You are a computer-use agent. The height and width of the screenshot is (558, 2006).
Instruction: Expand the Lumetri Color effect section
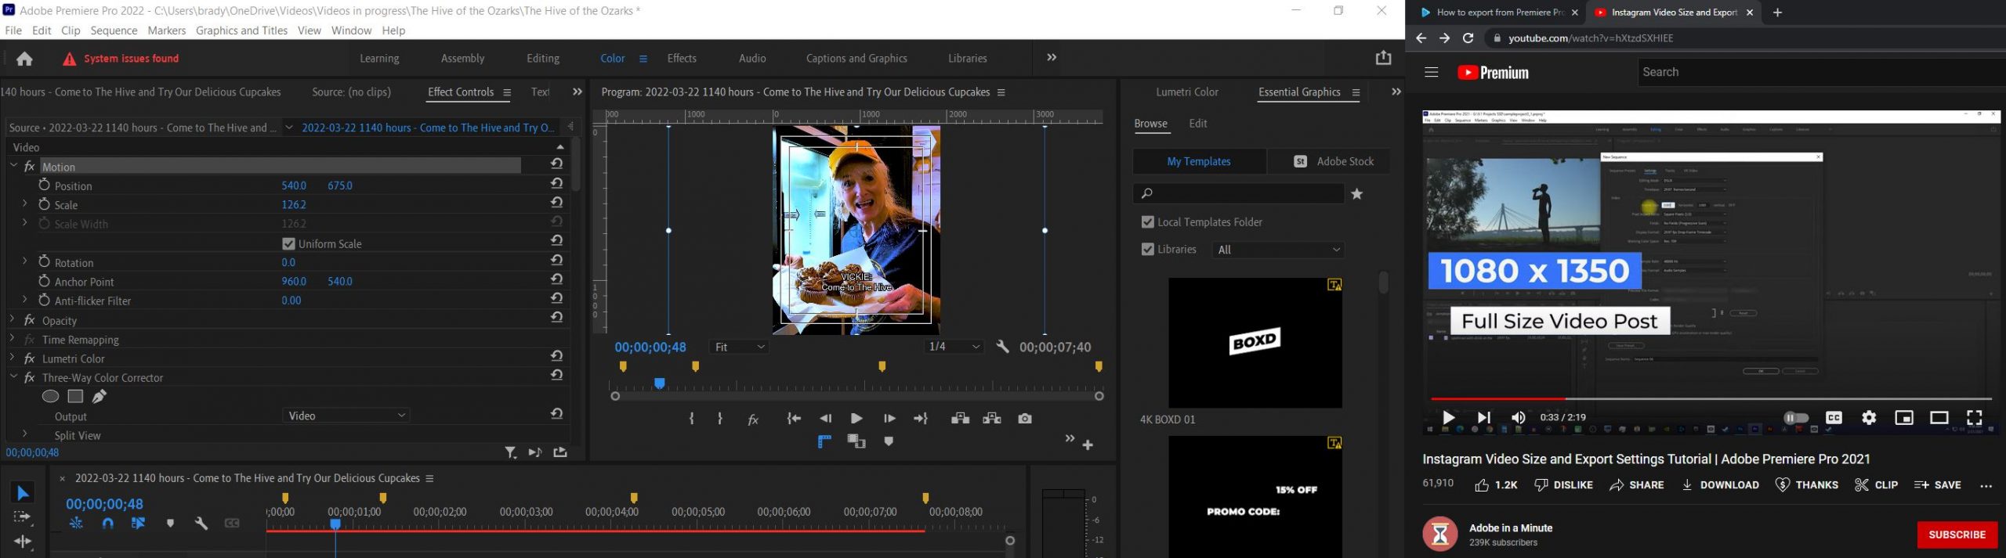[12, 358]
